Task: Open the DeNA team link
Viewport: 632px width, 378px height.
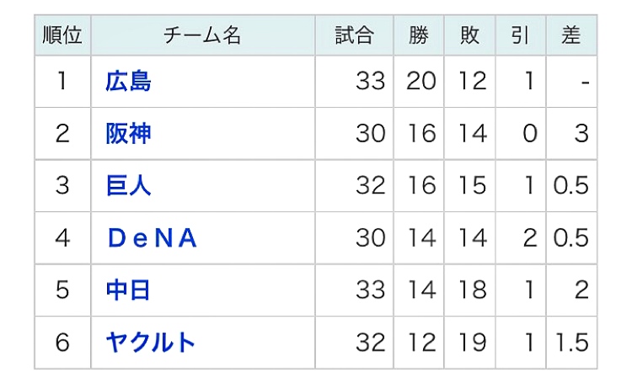Action: pos(152,238)
